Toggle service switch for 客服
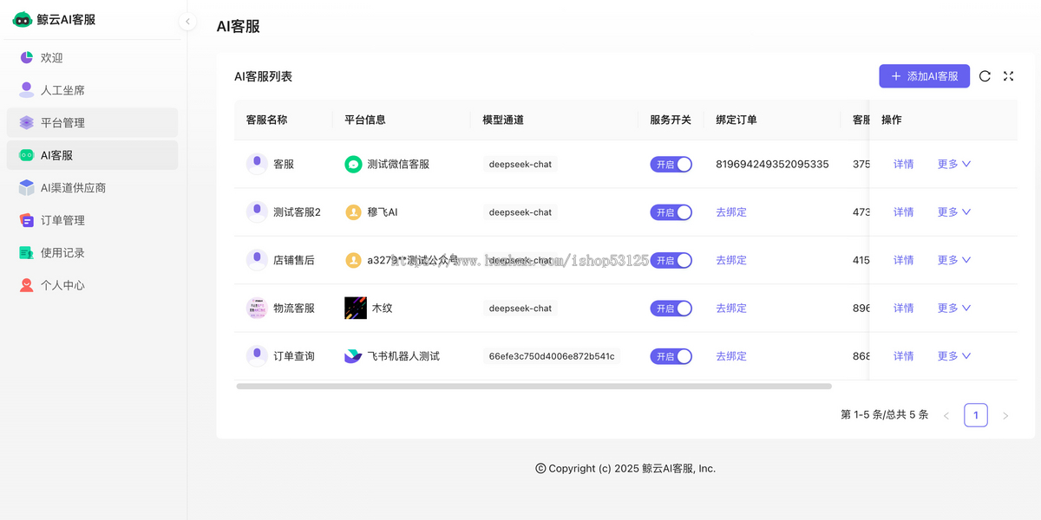1041x520 pixels. (671, 164)
